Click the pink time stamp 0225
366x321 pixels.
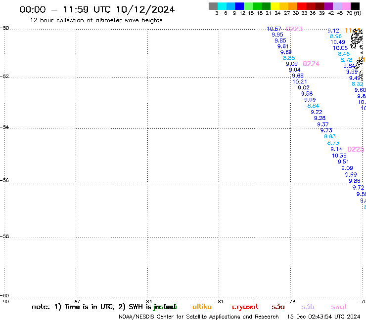pos(356,149)
